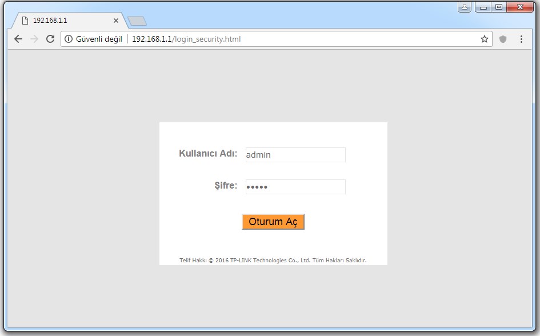
Task: Minimize the browser window
Action: pyautogui.click(x=485, y=7)
